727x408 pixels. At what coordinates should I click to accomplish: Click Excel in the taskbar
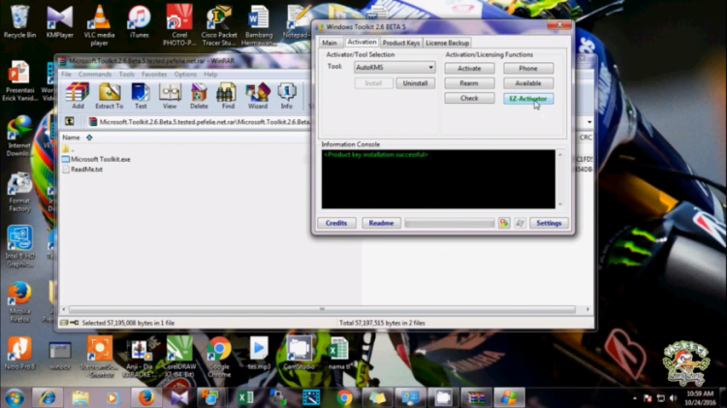point(245,397)
